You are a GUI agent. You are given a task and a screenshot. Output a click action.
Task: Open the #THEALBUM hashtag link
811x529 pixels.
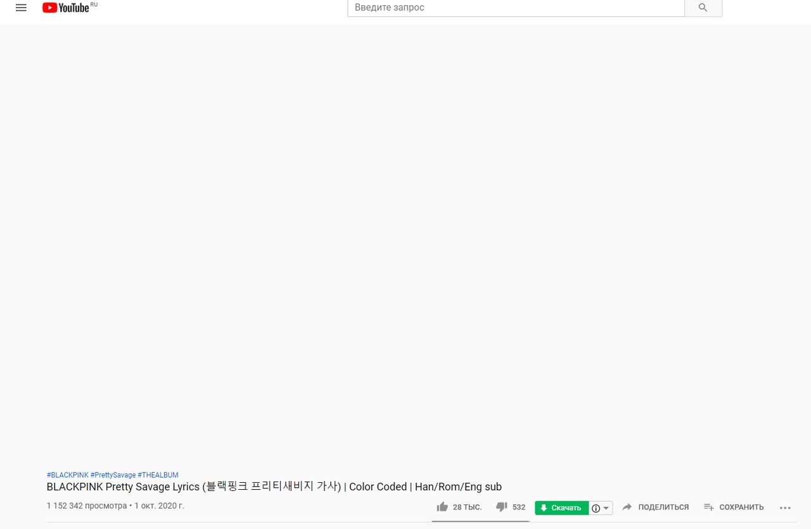pyautogui.click(x=158, y=475)
